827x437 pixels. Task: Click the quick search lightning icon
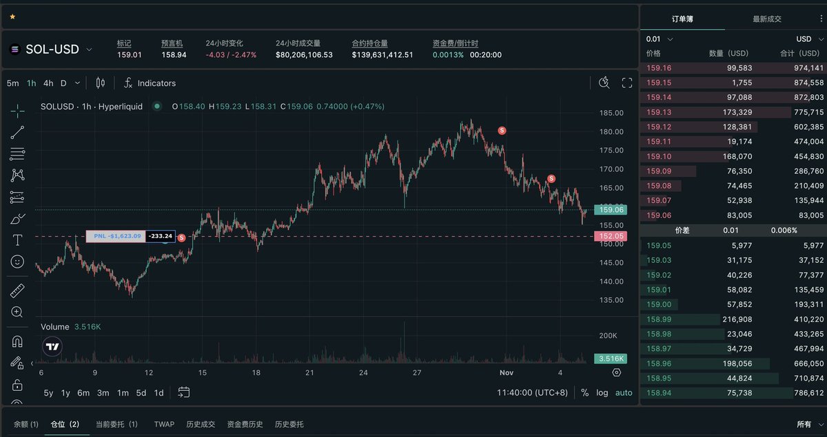pyautogui.click(x=604, y=83)
